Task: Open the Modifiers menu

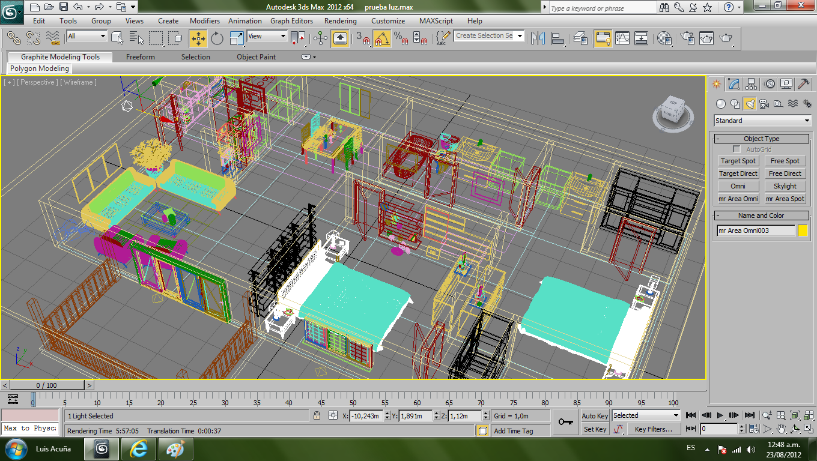Action: (x=205, y=20)
